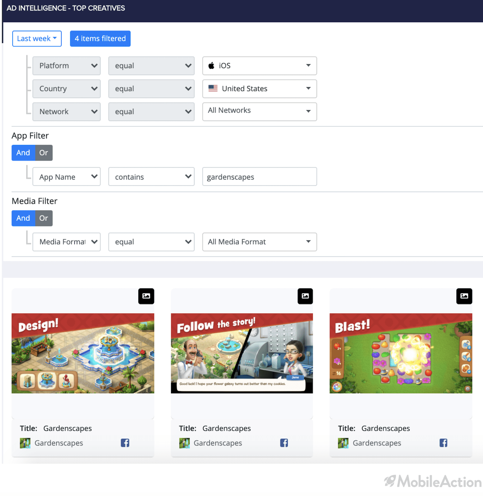The width and height of the screenshot is (483, 496).
Task: Select And in the Media Filter
Action: pyautogui.click(x=23, y=218)
